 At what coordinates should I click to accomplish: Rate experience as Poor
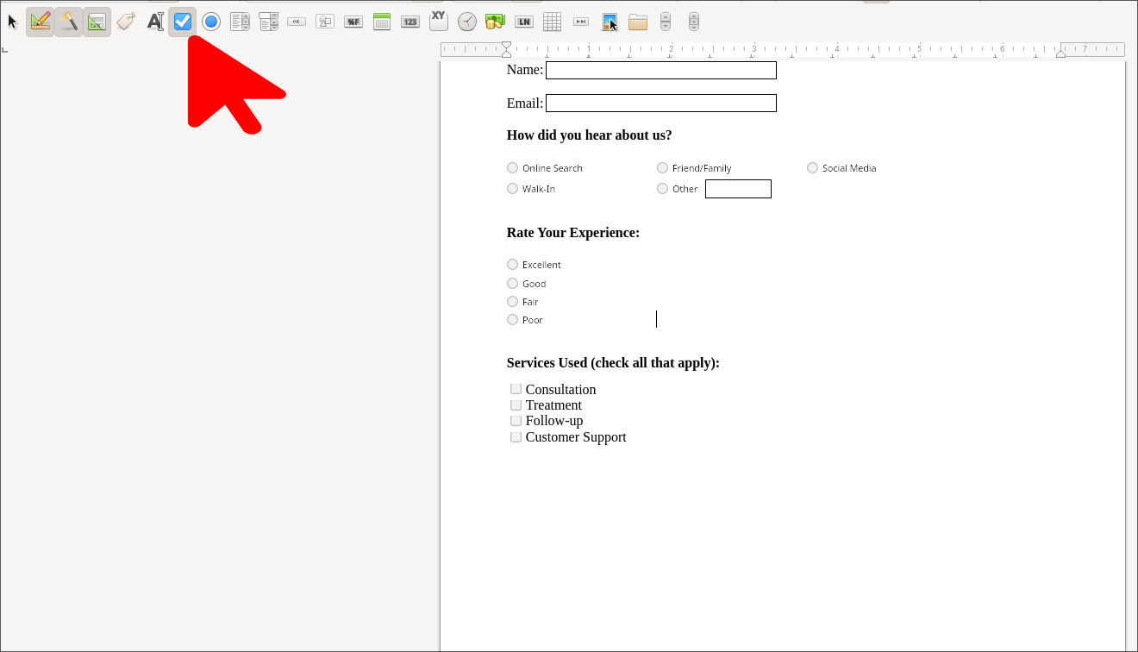coord(513,320)
